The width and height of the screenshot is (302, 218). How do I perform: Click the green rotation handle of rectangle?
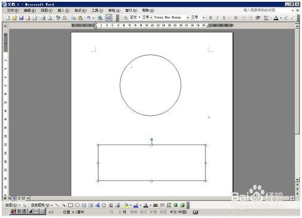pos(152,140)
